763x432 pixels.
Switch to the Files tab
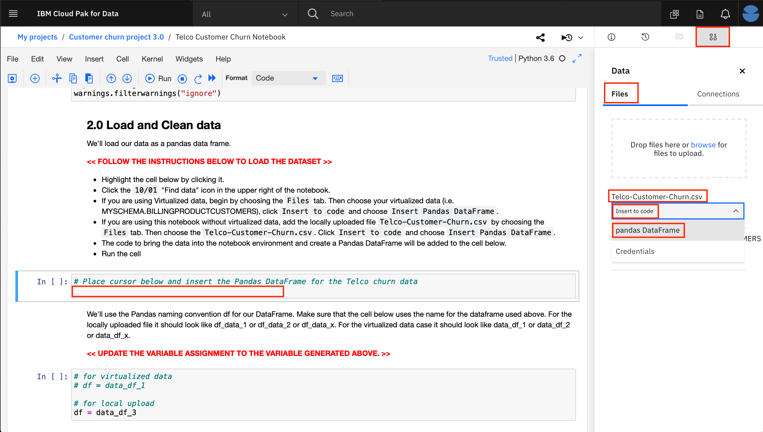coord(620,93)
